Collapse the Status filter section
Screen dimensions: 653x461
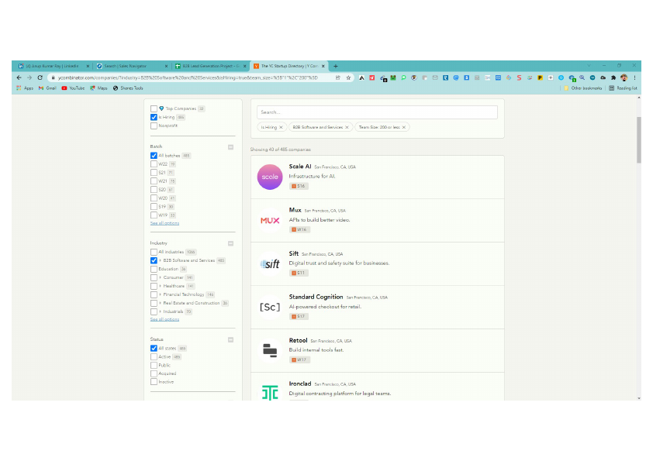[230, 340]
